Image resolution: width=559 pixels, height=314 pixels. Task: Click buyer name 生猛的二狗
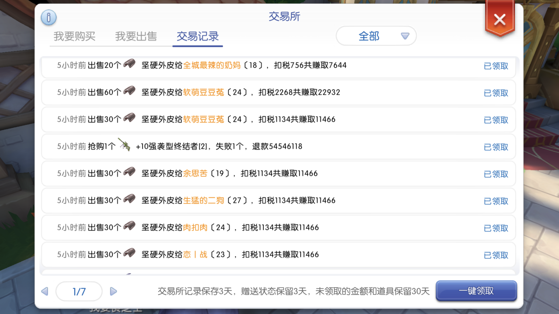point(203,200)
